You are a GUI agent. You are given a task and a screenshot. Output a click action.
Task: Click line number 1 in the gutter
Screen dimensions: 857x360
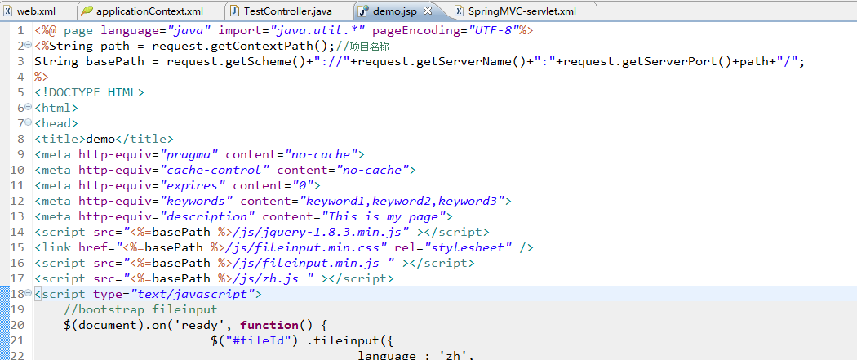coord(20,30)
